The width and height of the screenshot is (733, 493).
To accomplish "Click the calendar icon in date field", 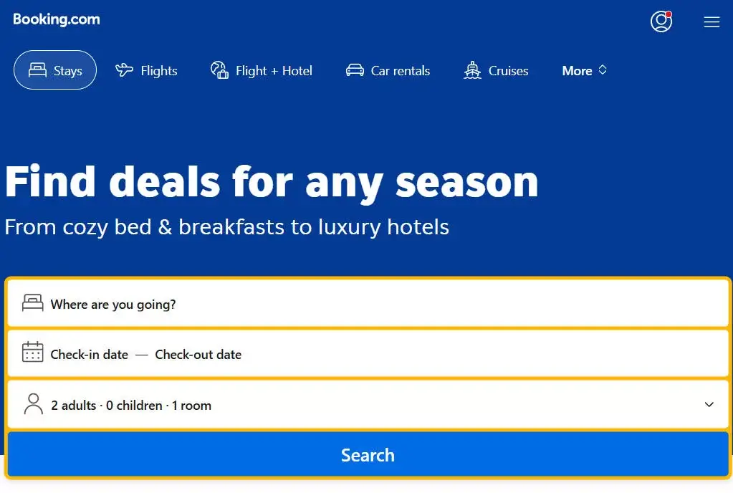I will point(33,352).
